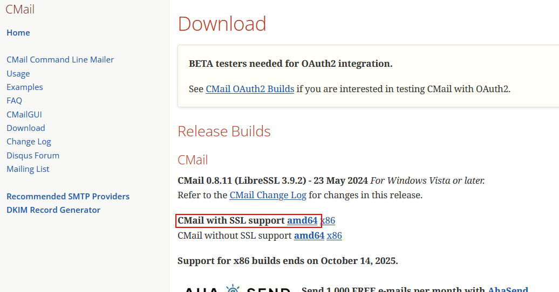Open CMail Command Line Mailer page
This screenshot has height=292, width=559.
pyautogui.click(x=60, y=59)
